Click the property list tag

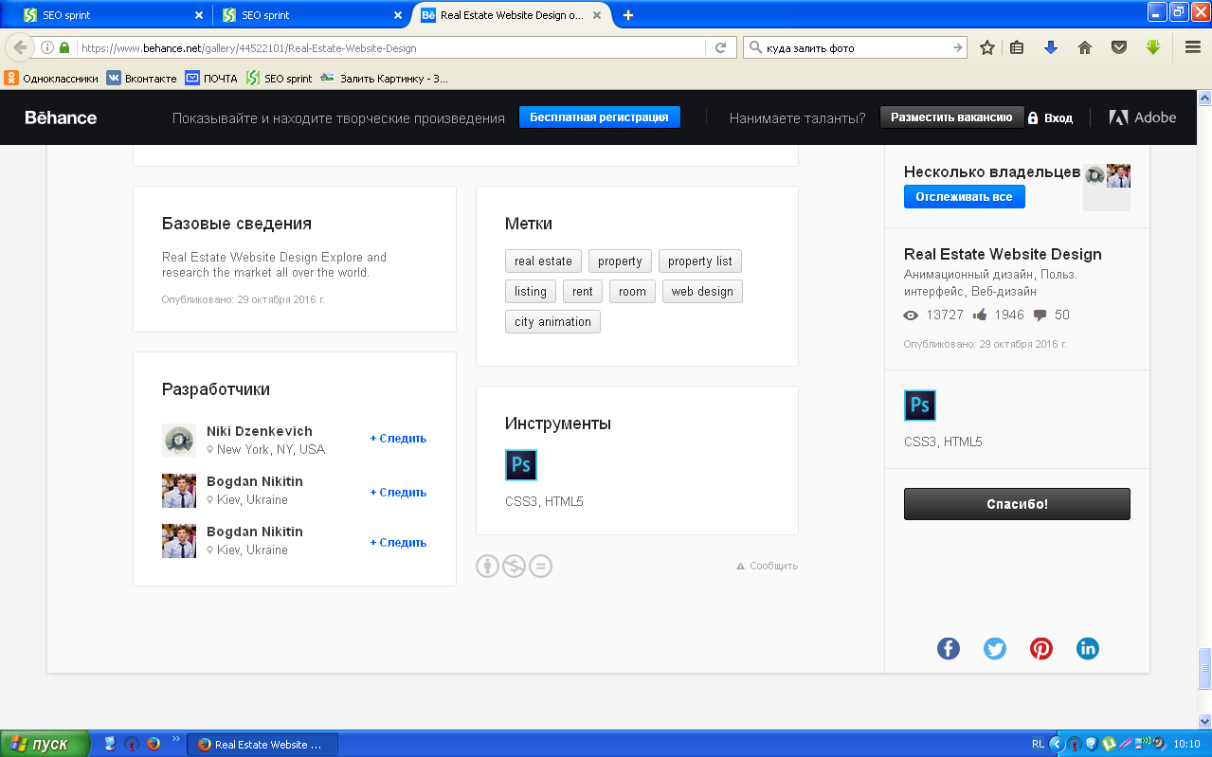(x=700, y=261)
